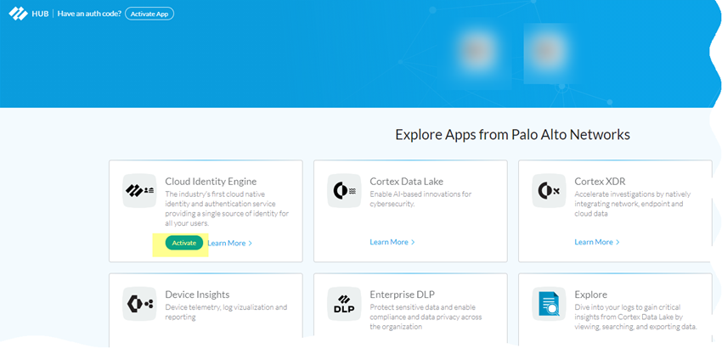
Task: Activate the Cloud Identity Engine app
Action: pyautogui.click(x=184, y=243)
